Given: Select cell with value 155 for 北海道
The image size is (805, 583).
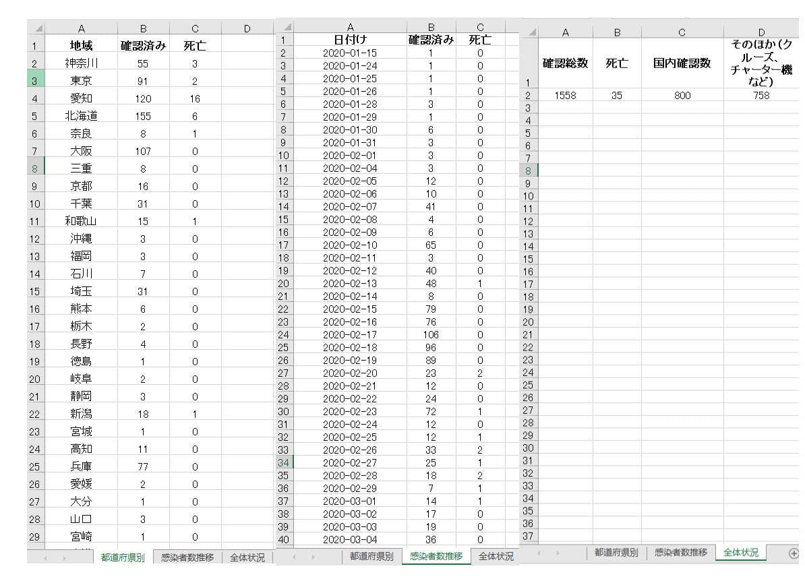Looking at the screenshot, I should (x=143, y=116).
